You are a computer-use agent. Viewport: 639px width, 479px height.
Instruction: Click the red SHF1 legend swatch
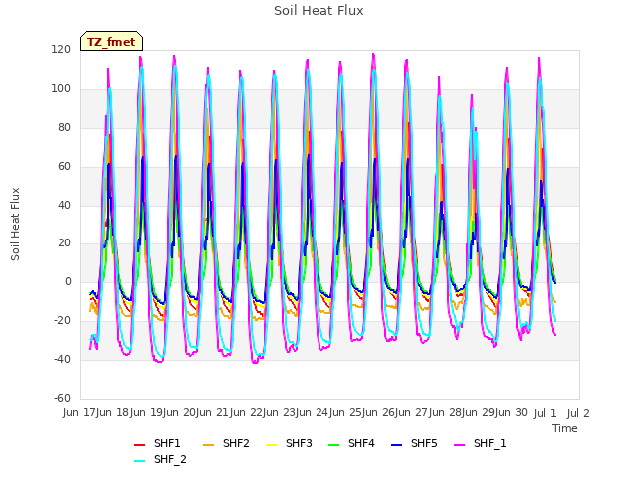[139, 445]
